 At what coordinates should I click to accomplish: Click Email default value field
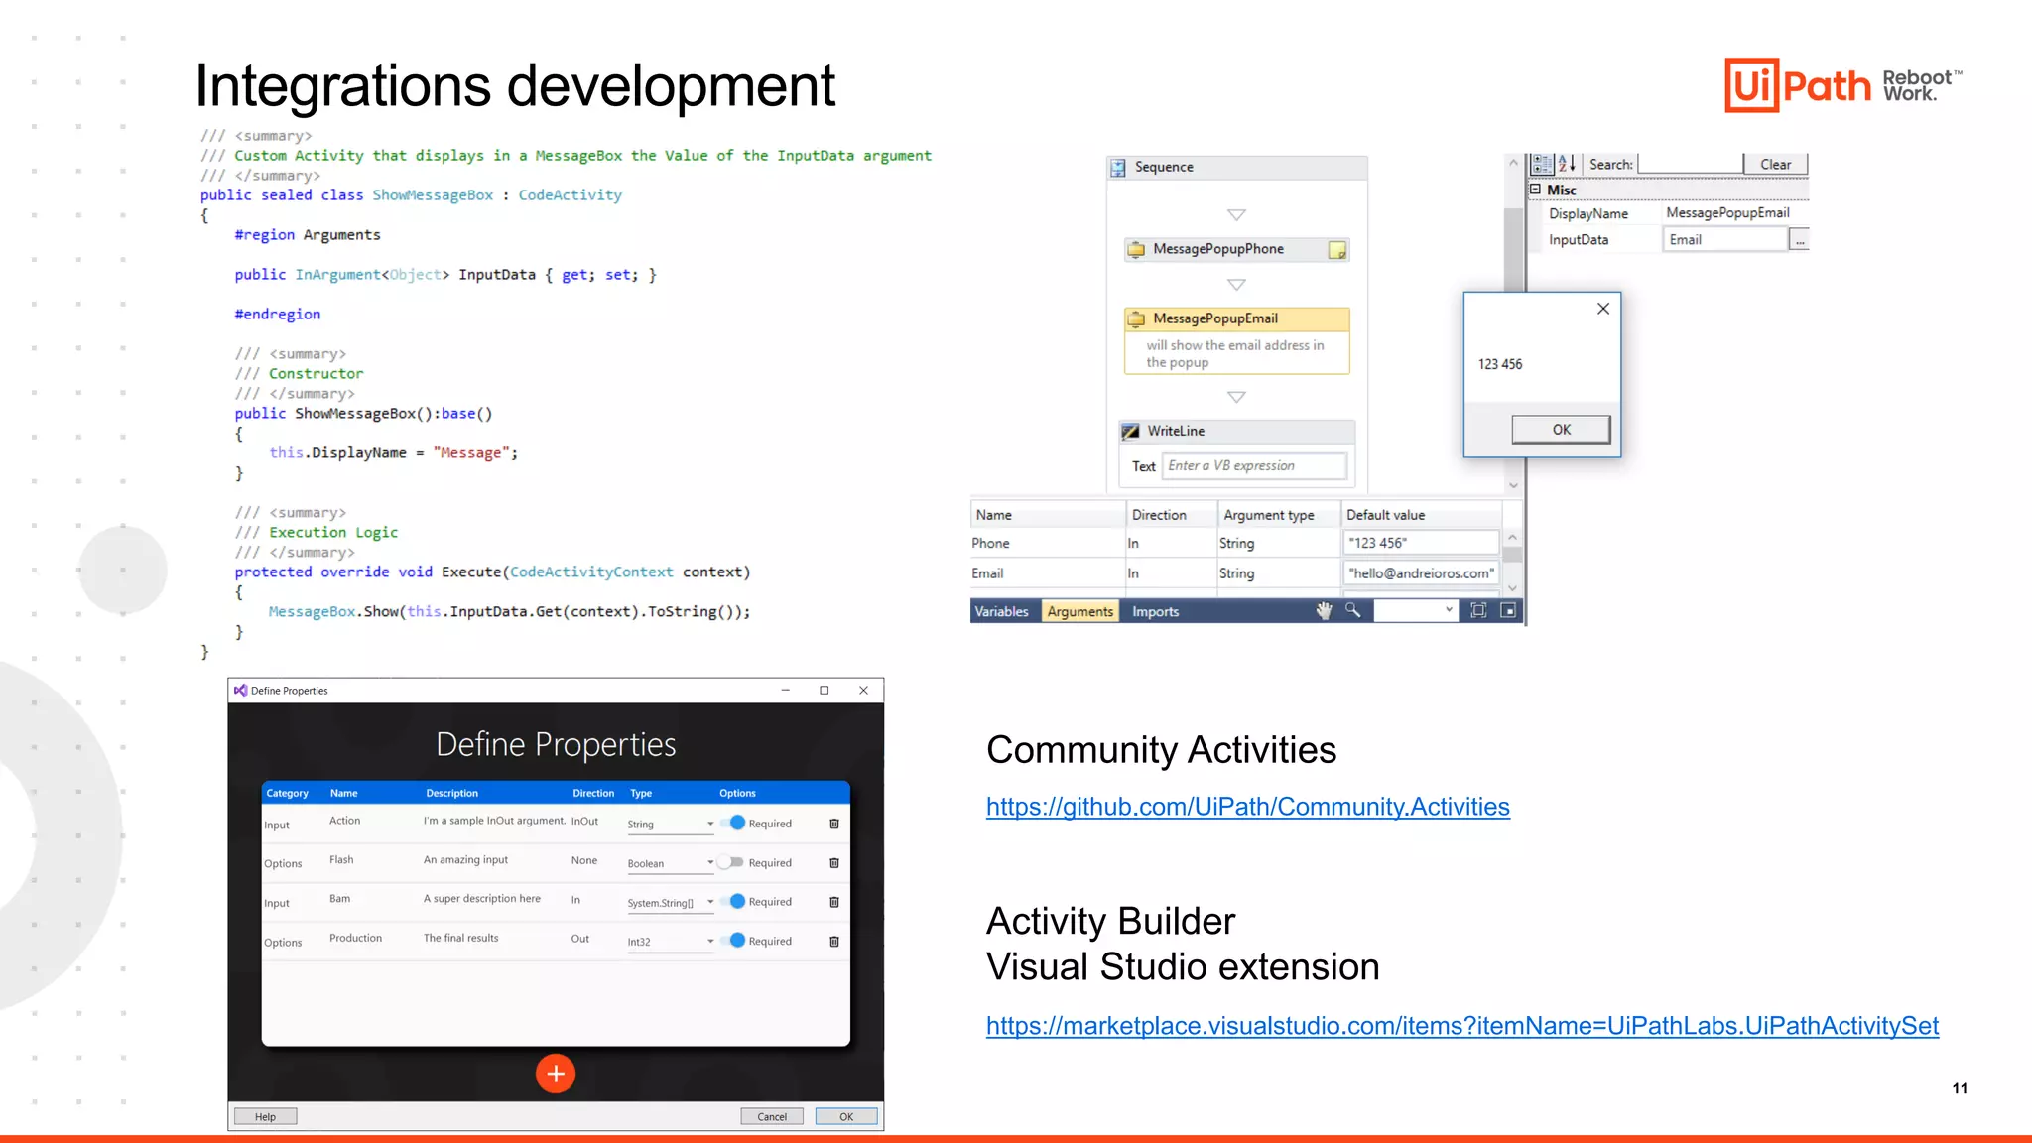(1421, 573)
